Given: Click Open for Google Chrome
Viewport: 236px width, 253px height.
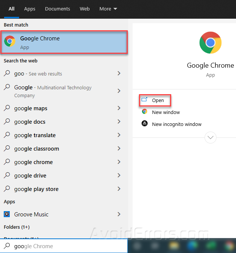Looking at the screenshot, I should click(155, 100).
